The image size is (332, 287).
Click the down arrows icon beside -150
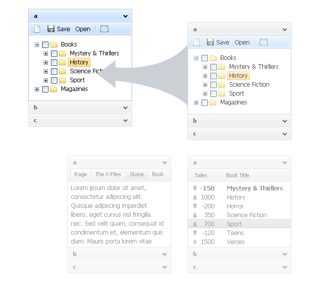(195, 189)
